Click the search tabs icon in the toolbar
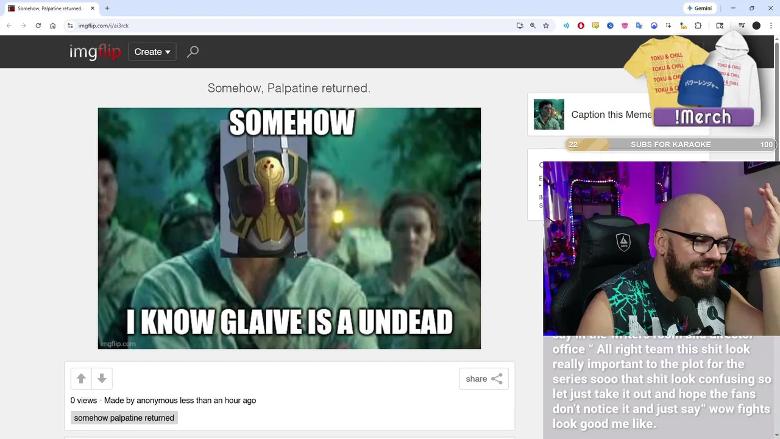The width and height of the screenshot is (780, 439). pyautogui.click(x=720, y=26)
